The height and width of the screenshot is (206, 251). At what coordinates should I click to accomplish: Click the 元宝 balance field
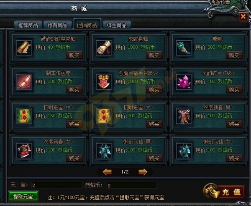56,185
